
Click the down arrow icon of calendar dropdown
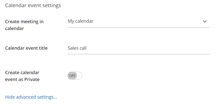(x=205, y=21)
